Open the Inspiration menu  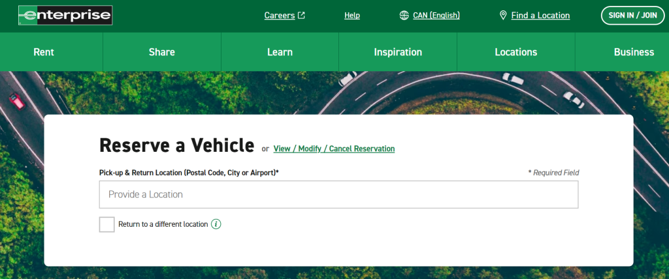[397, 52]
